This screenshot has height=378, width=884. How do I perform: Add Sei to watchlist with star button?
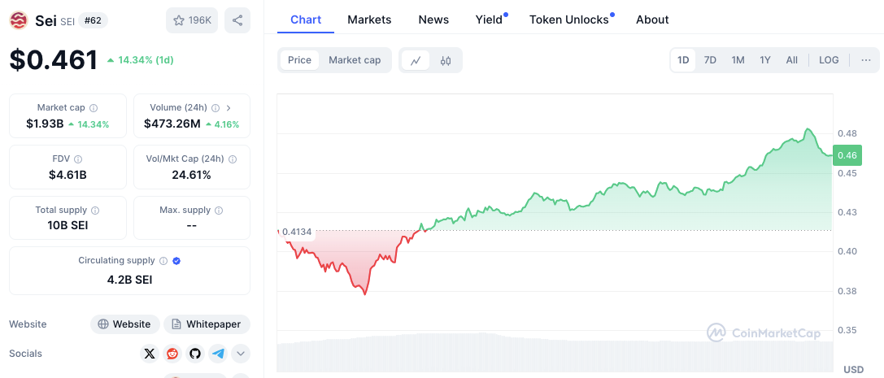[x=192, y=20]
